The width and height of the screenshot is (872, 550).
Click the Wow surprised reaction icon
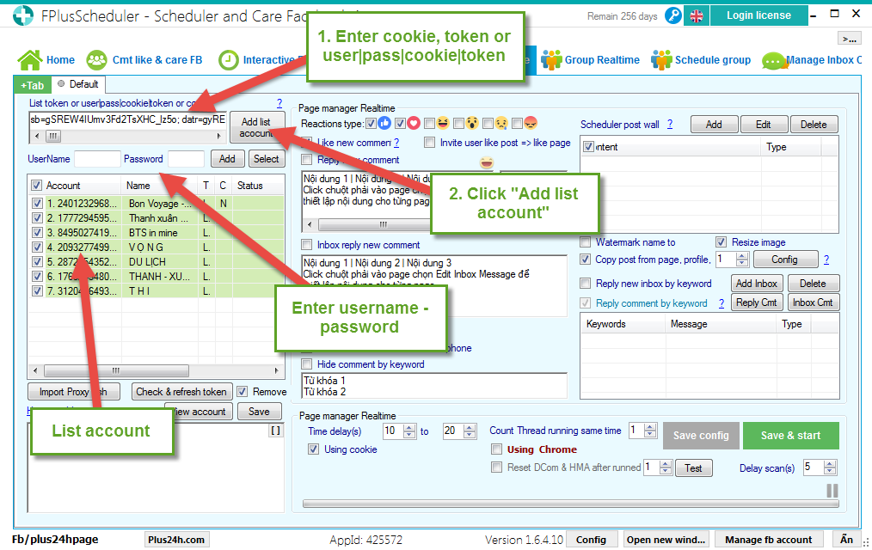(472, 124)
